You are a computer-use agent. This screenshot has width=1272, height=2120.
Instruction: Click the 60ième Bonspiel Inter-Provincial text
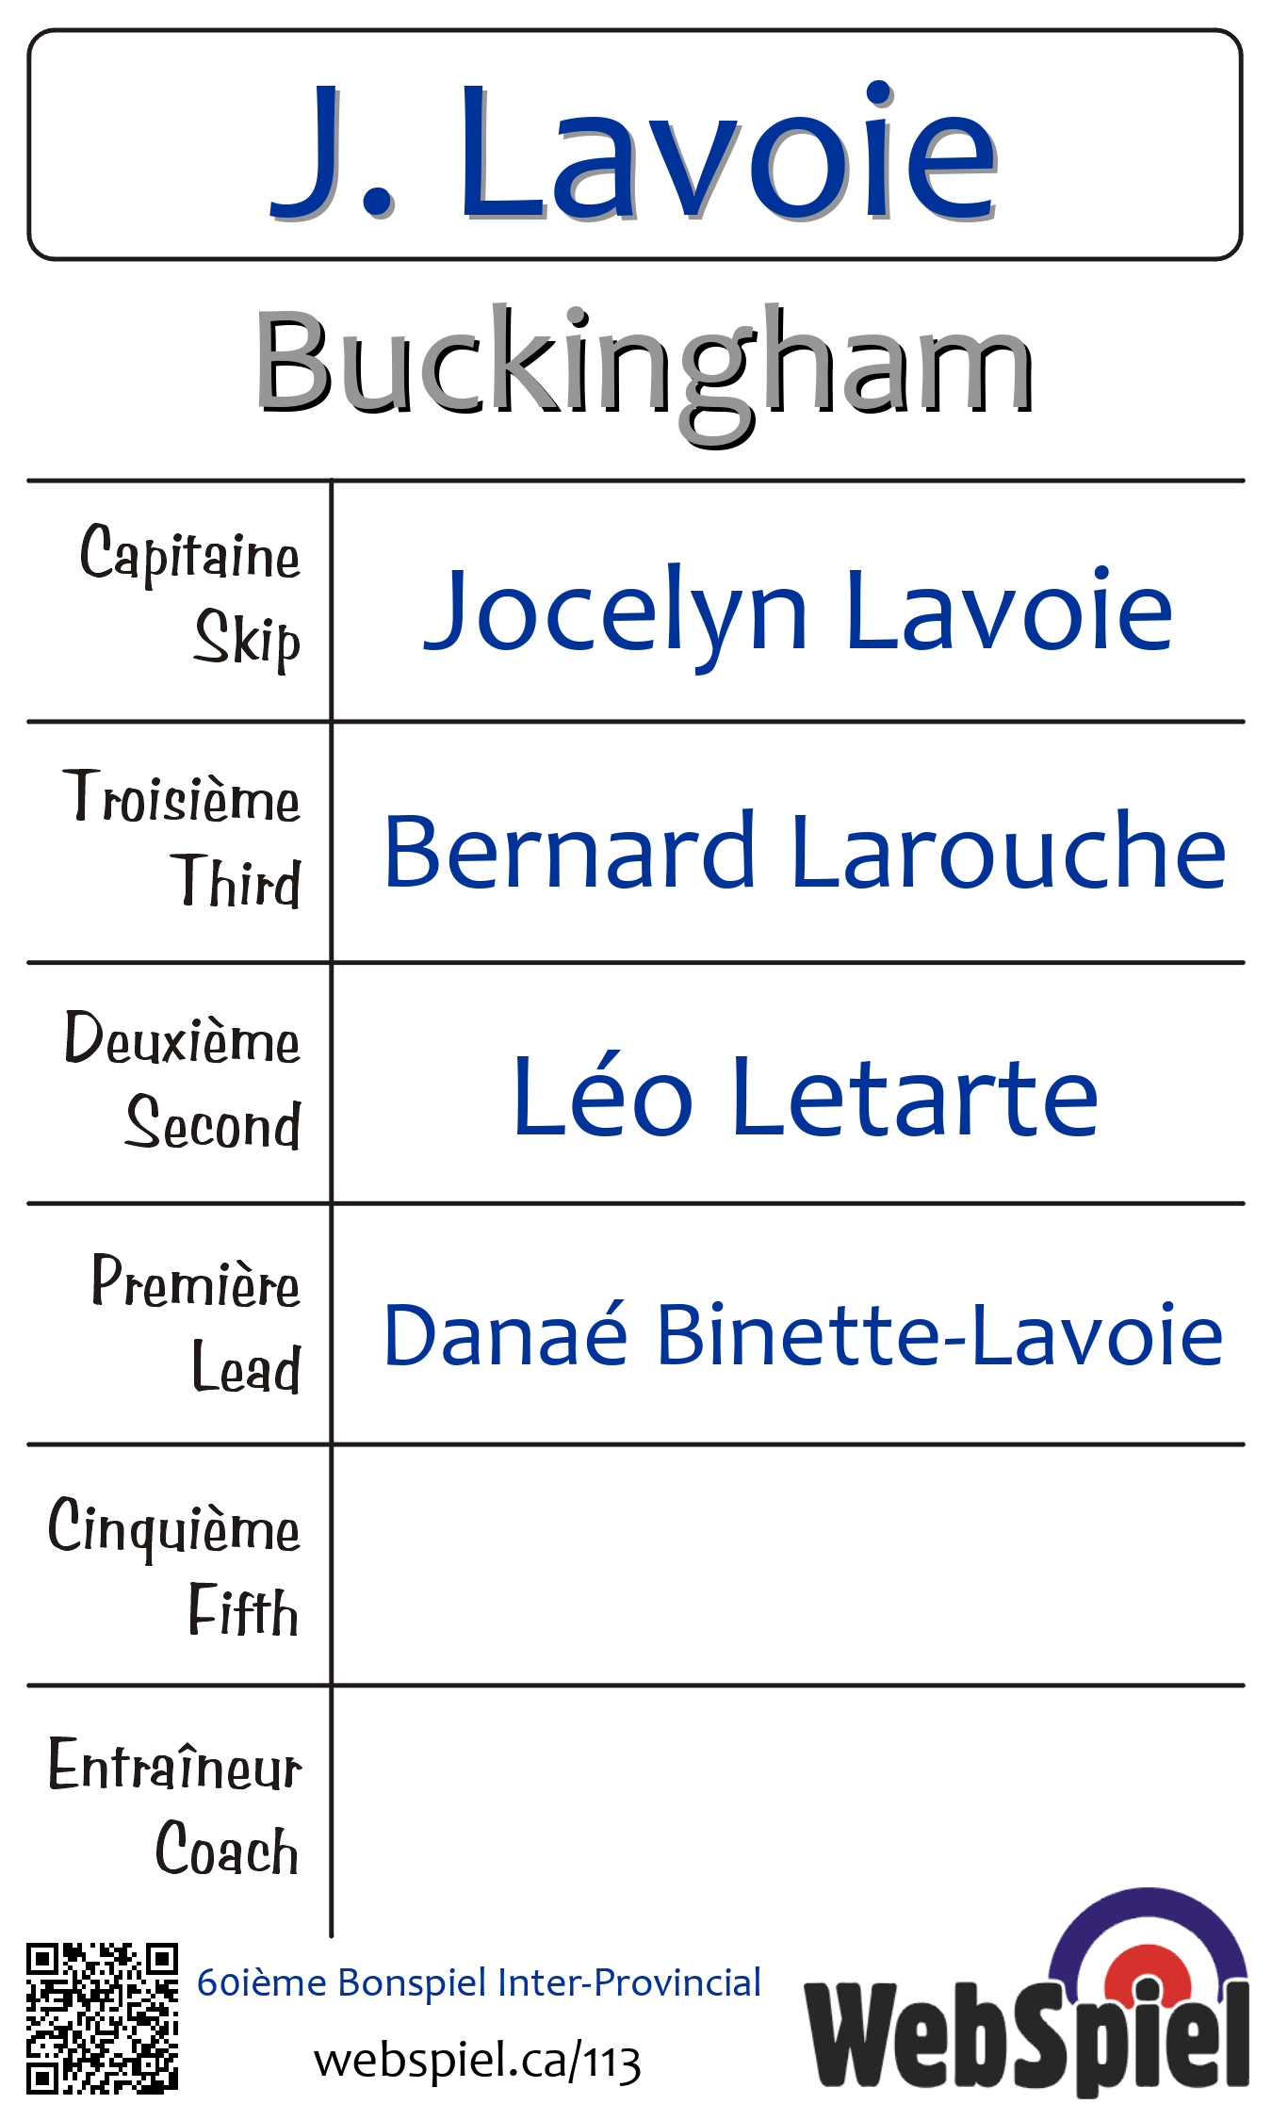pos(479,1981)
